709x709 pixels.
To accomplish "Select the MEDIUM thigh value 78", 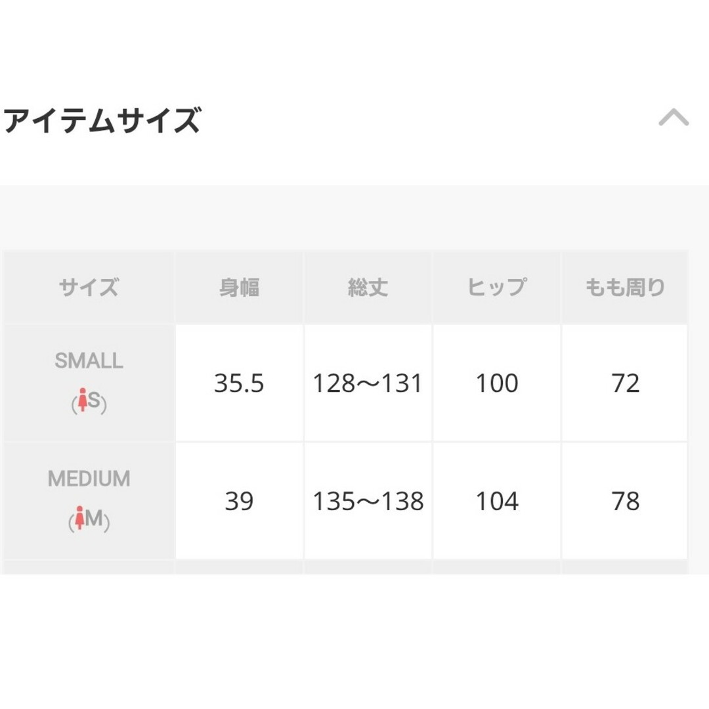I will coord(624,501).
